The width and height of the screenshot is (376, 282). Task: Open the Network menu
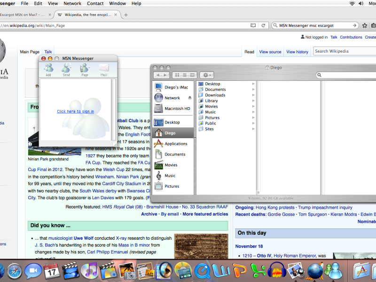click(x=72, y=3)
